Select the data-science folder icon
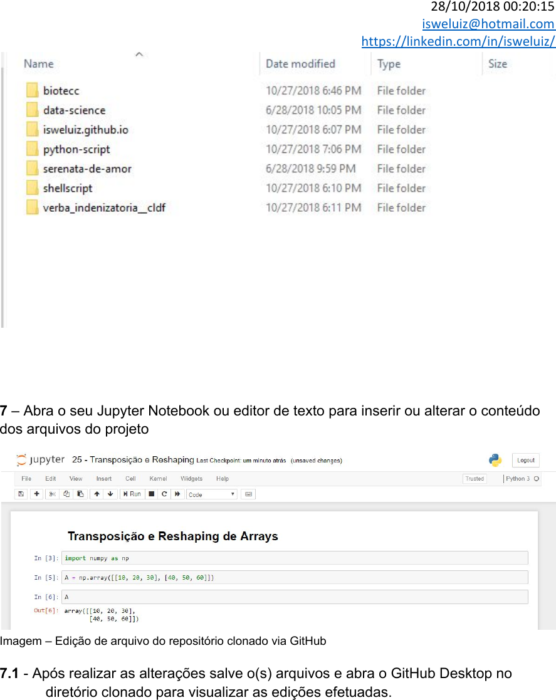 [x=32, y=110]
